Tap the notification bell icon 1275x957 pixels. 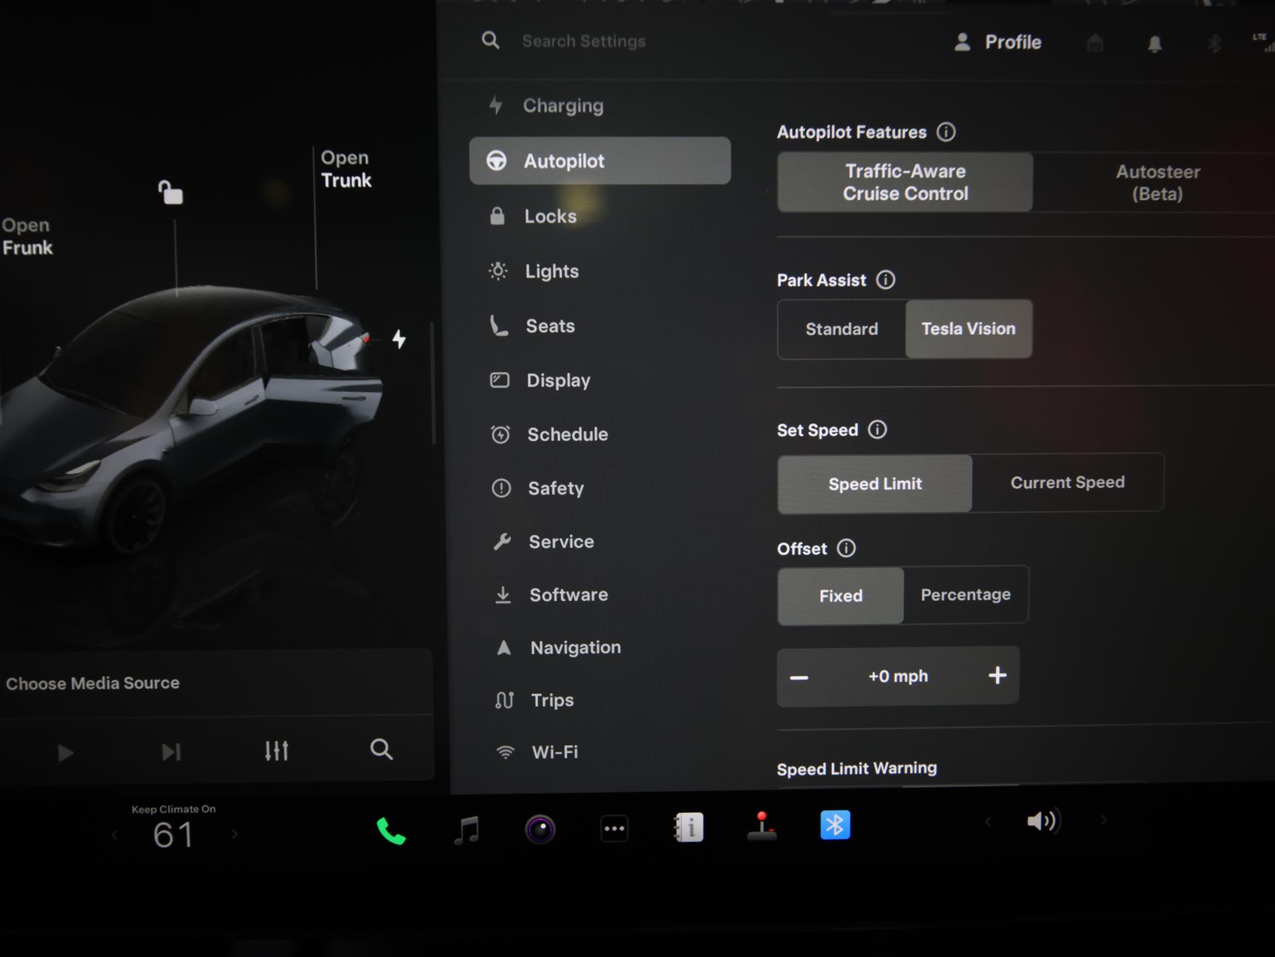(1155, 44)
